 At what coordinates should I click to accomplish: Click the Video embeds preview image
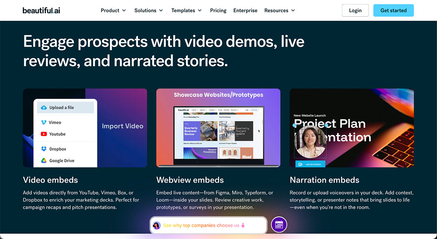point(85,128)
